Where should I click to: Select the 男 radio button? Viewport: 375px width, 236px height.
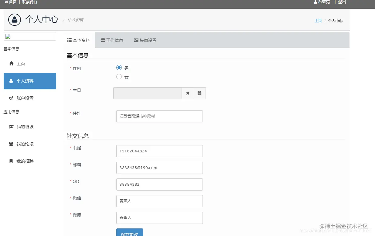[x=119, y=68]
